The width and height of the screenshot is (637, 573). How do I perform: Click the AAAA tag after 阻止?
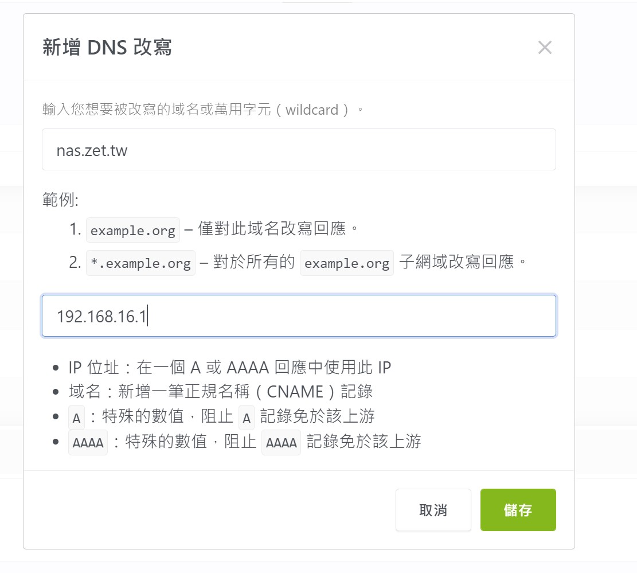coord(281,443)
